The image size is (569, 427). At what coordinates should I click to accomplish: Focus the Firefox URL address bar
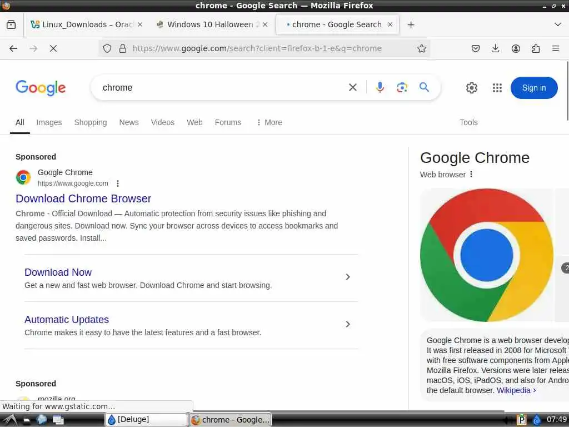[257, 48]
